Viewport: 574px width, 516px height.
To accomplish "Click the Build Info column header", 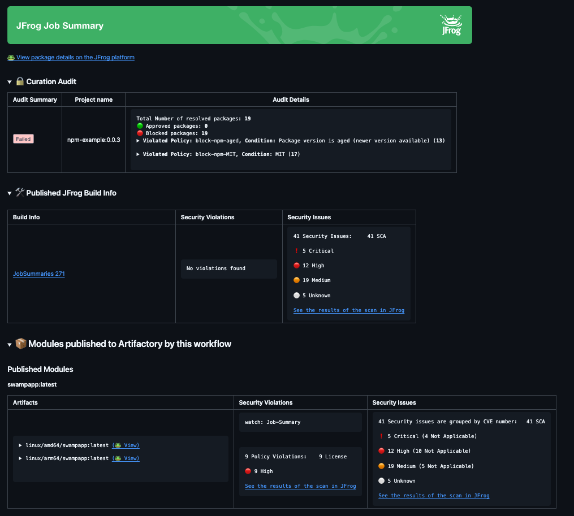I will (27, 217).
